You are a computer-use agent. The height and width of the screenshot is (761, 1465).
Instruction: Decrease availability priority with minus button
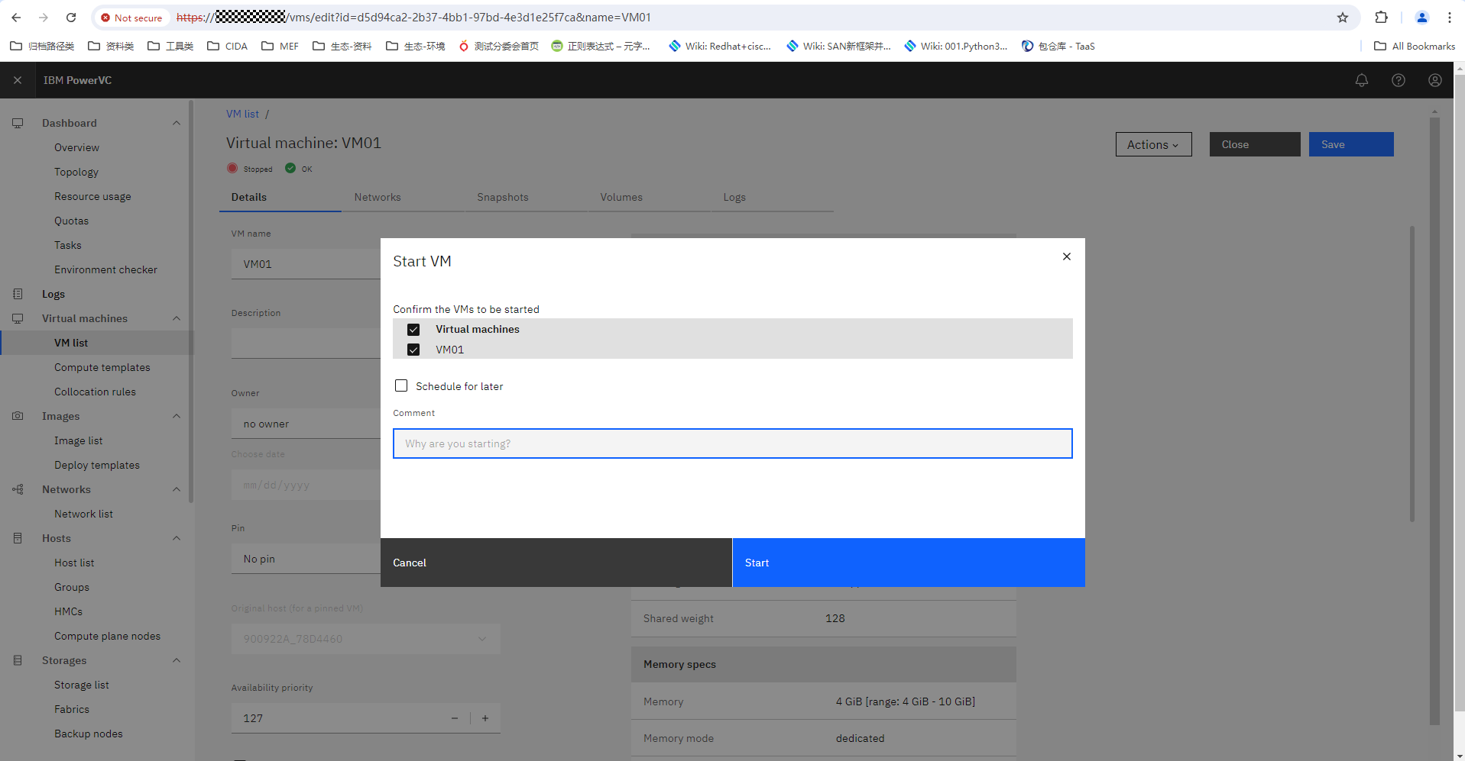tap(455, 718)
